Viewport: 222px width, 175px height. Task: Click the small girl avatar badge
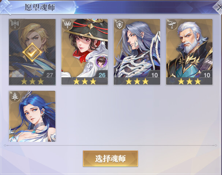(x=101, y=62)
